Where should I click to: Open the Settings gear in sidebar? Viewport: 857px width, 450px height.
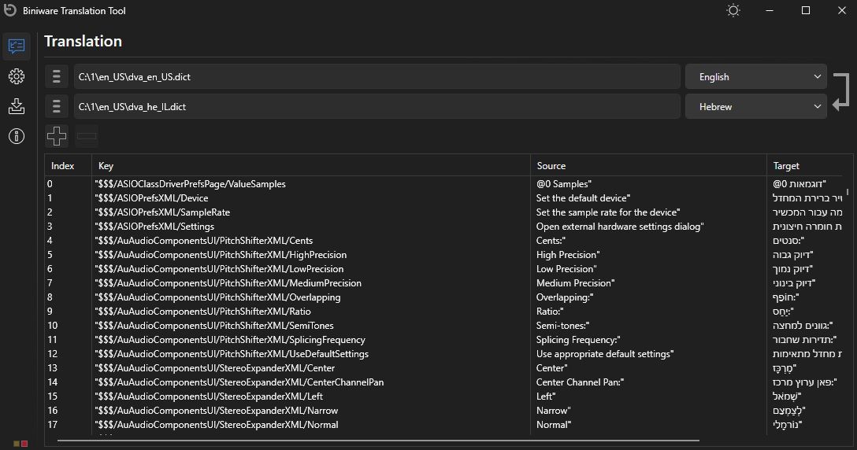(x=17, y=76)
